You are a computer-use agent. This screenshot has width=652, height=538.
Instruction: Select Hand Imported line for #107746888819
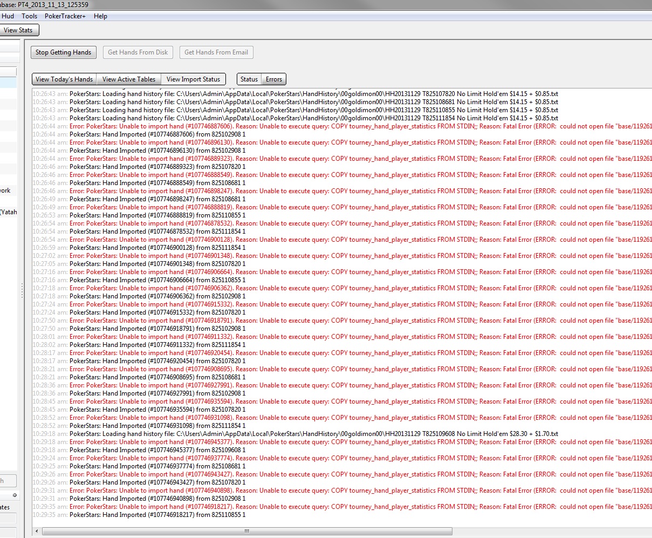point(139,215)
